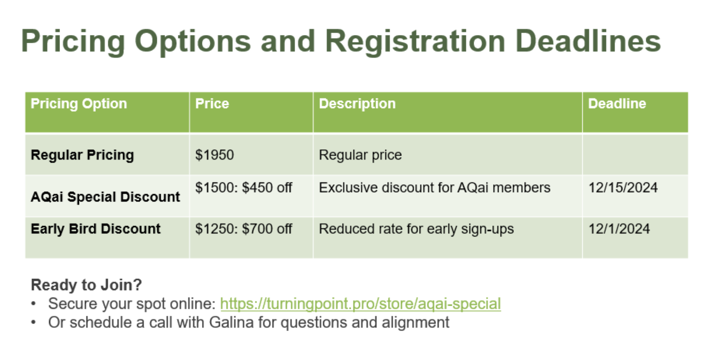Click the slide title Pricing Options and Registration Deadlines
This screenshot has height=356, width=720.
(x=341, y=41)
